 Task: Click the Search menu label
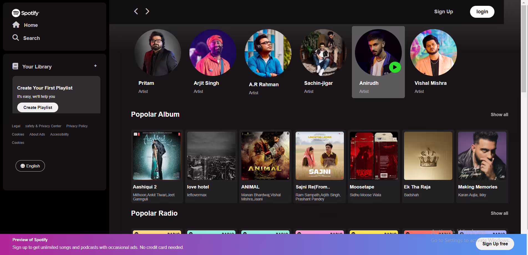point(32,38)
